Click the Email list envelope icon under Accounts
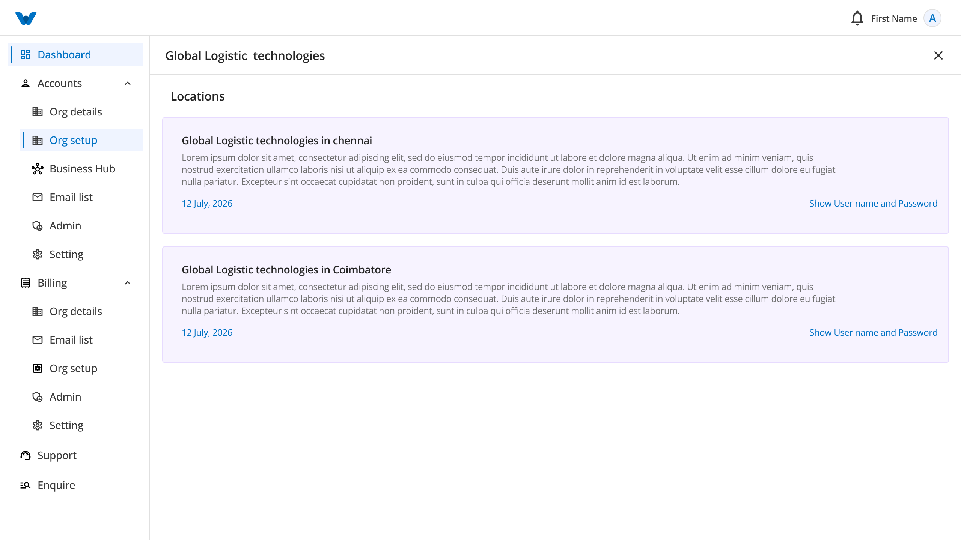Screen dimensions: 961x540 pos(38,197)
